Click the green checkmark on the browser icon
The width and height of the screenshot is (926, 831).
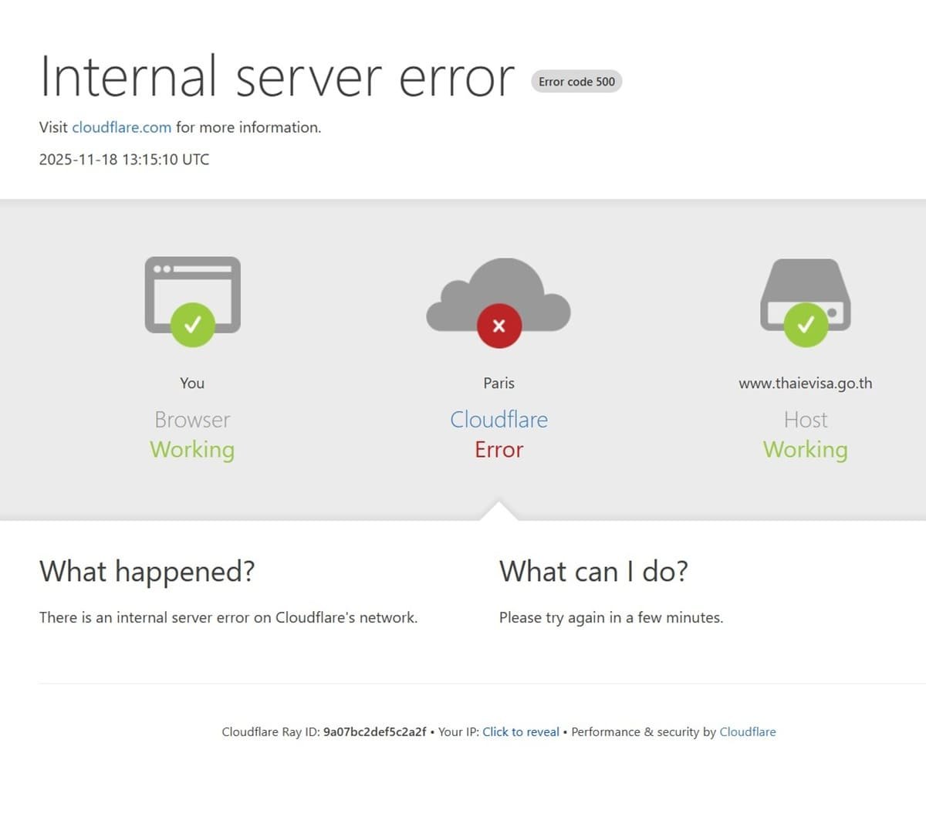coord(193,325)
